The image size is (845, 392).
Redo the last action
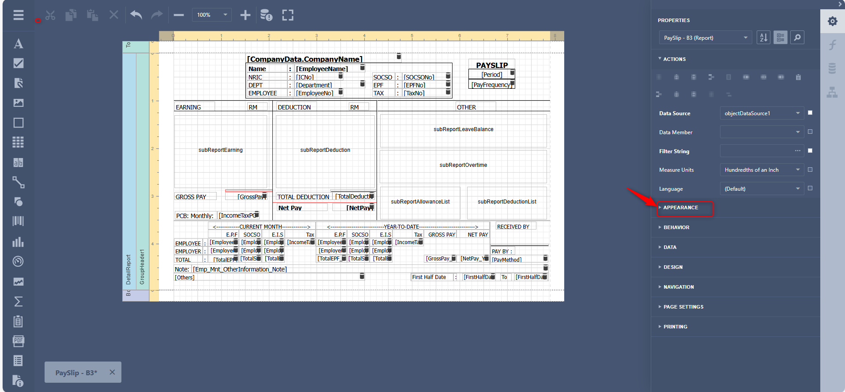point(157,15)
